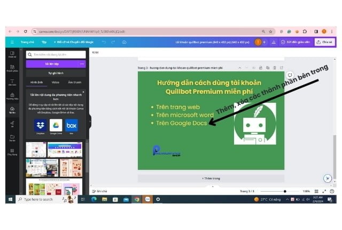Open Đổi cỡ và Chuyển đổi Magic

point(74,42)
